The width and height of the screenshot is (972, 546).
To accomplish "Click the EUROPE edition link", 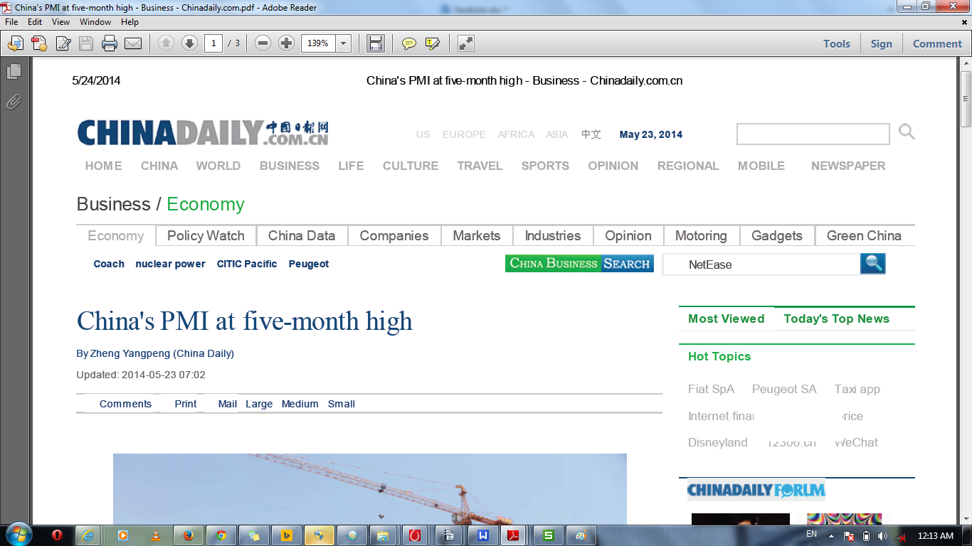I will (464, 134).
